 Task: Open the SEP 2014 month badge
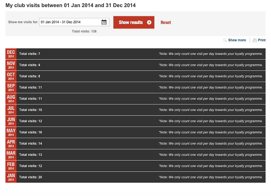(11, 87)
